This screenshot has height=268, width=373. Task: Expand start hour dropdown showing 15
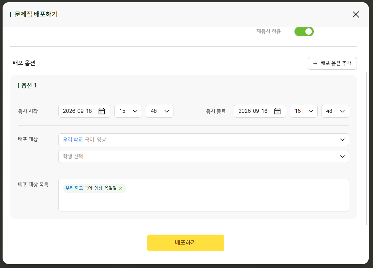pos(128,111)
